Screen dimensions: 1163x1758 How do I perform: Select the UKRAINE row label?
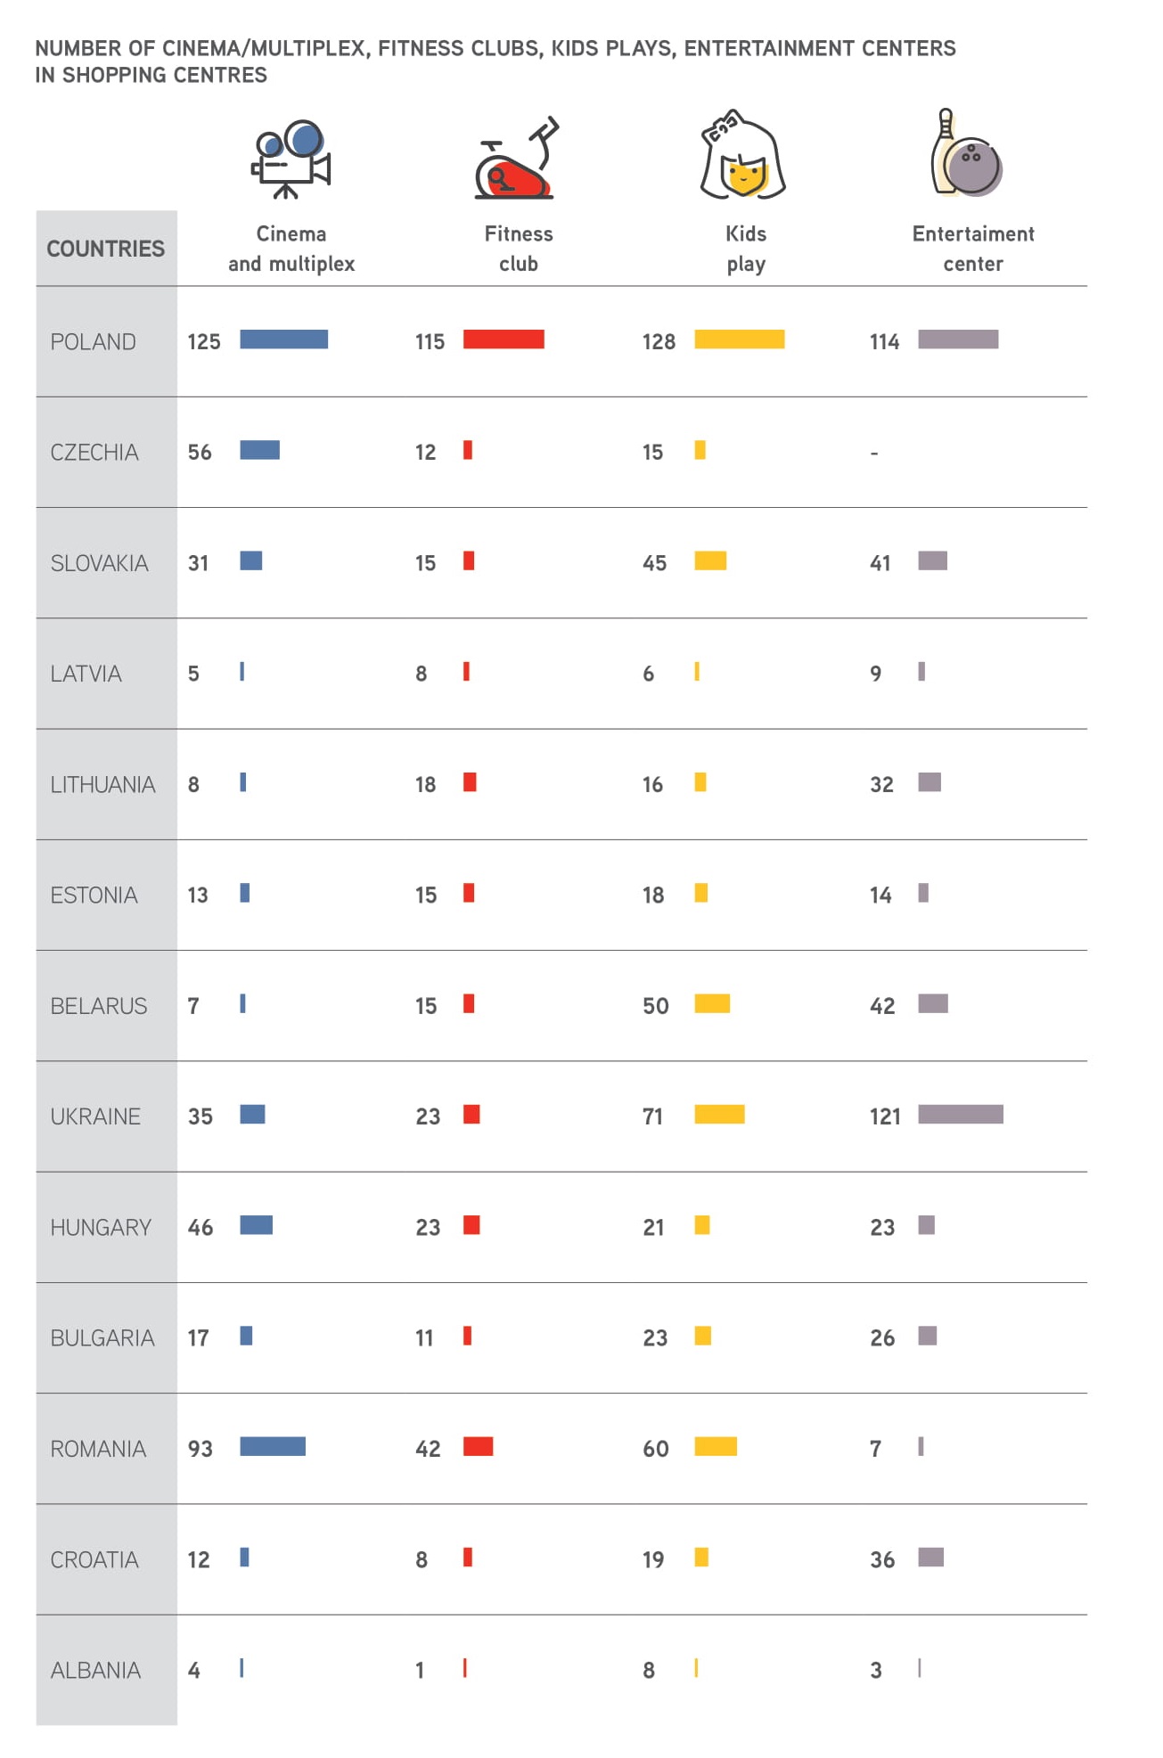point(95,1116)
